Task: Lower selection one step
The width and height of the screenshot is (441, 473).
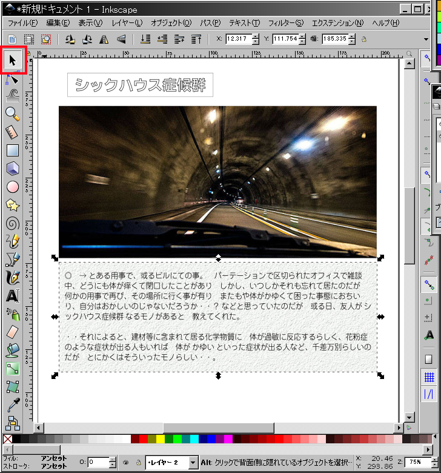Action: (162, 39)
